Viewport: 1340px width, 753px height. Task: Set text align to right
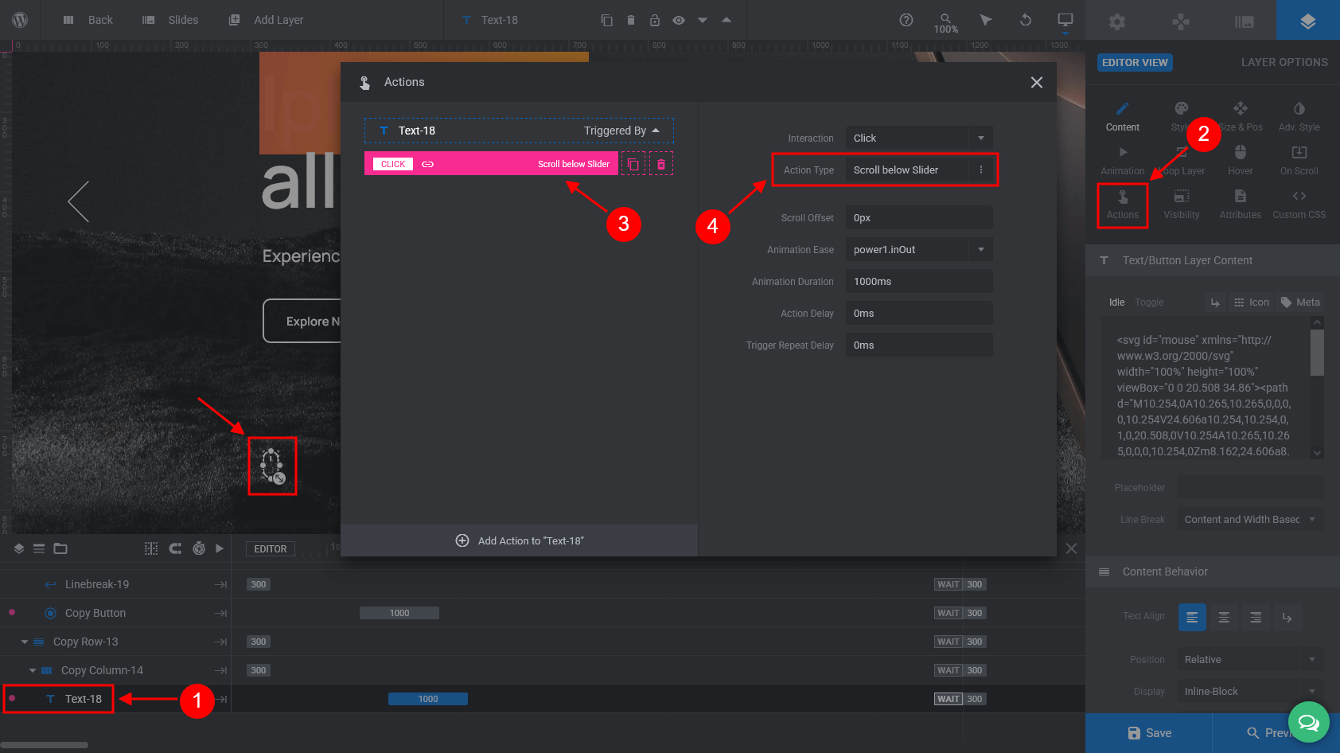coord(1256,618)
